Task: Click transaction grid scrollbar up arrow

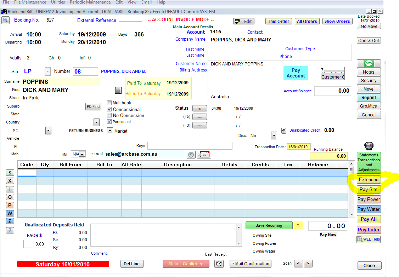Action: (x=351, y=164)
